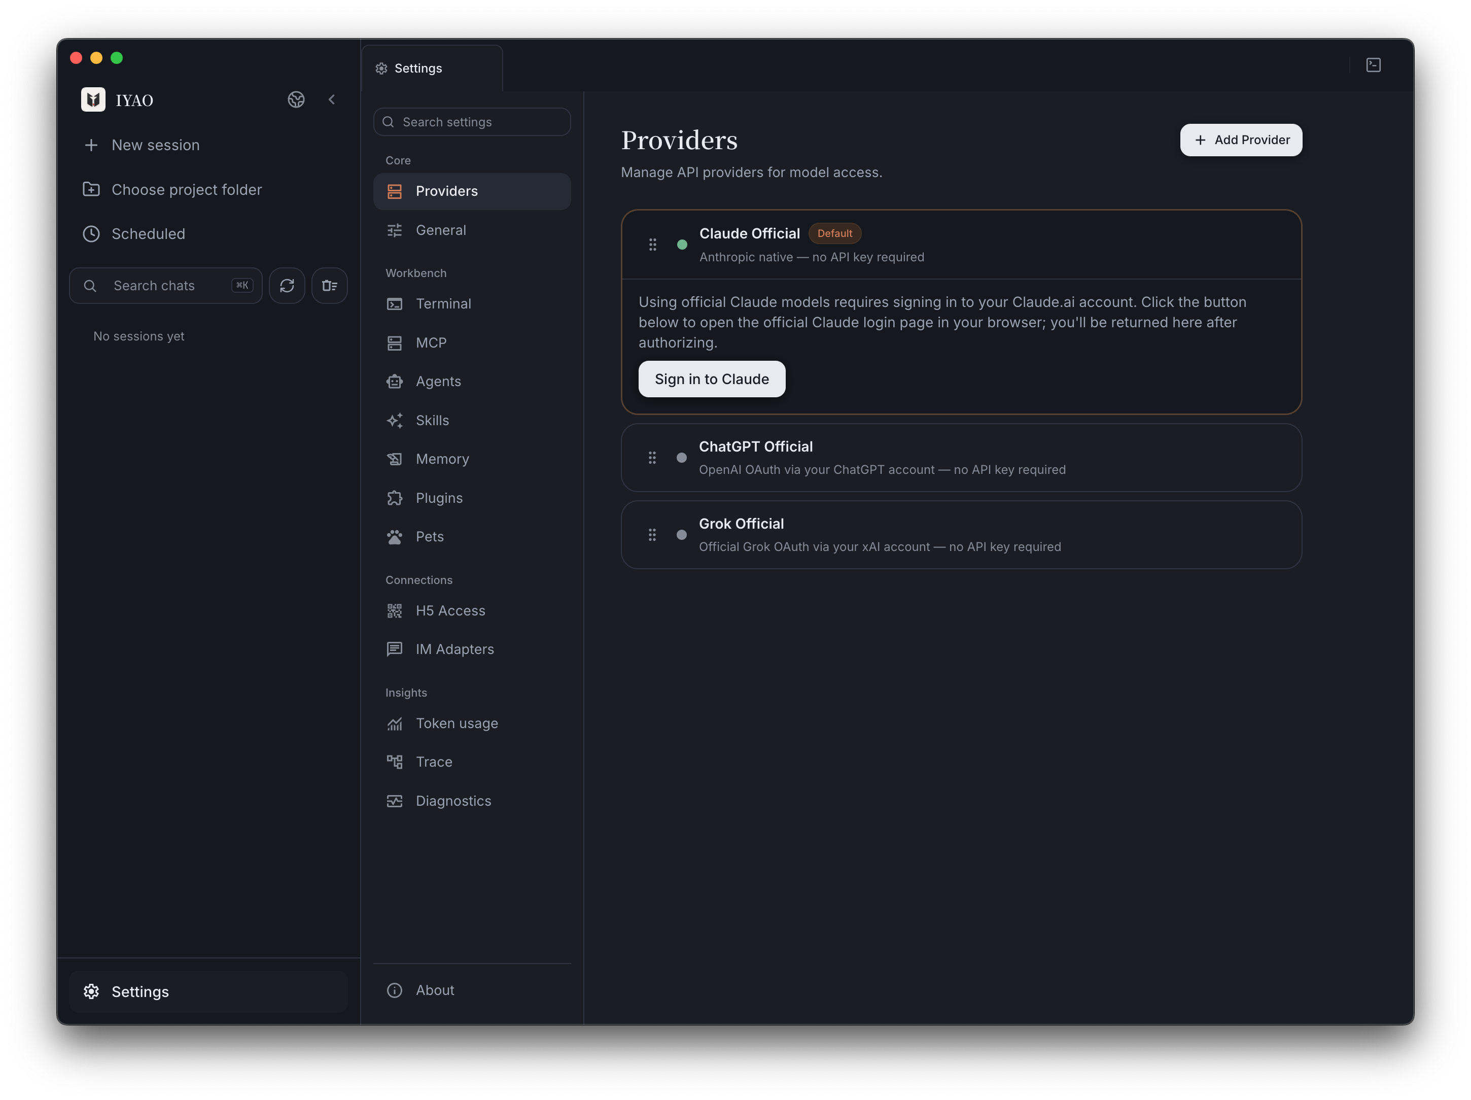Expand the ChatGPT Official provider card
Viewport: 1471px width, 1100px height.
tap(962, 458)
